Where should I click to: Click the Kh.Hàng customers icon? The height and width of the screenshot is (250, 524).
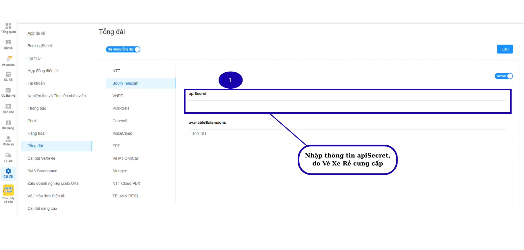8,123
